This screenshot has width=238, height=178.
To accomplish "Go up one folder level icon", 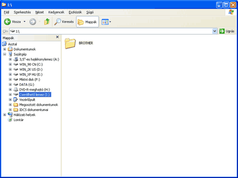I will [47, 22].
